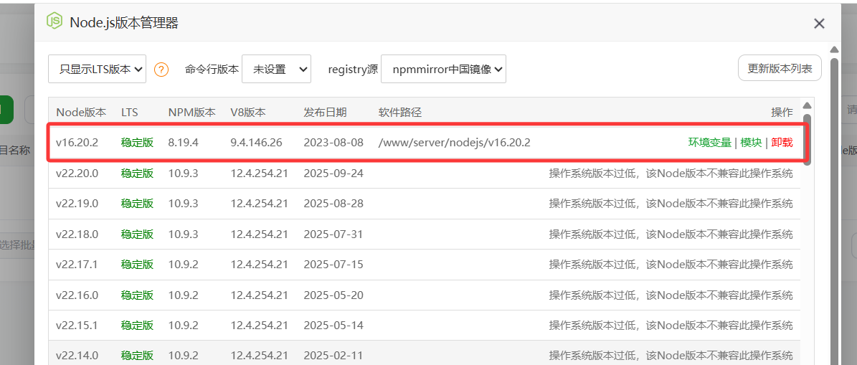Click the outer dialog scrollbar up arrow
857x365 pixels.
834,49
